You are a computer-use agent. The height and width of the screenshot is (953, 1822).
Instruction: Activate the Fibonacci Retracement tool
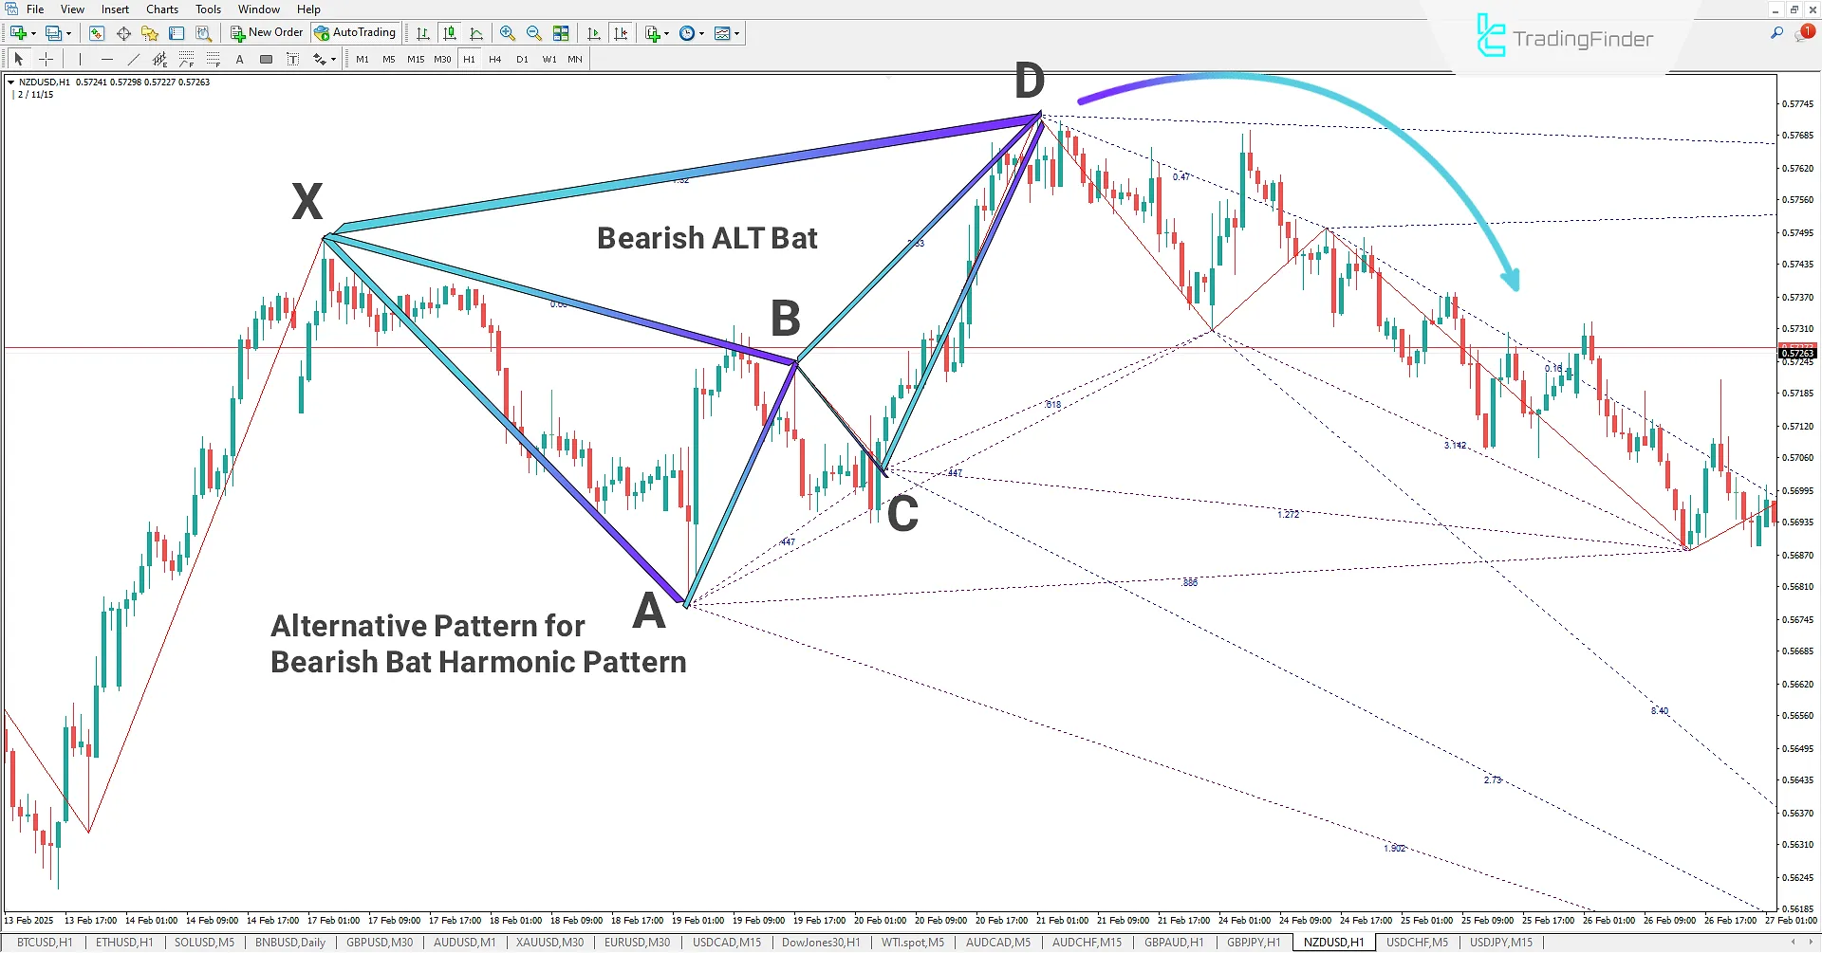click(x=186, y=58)
